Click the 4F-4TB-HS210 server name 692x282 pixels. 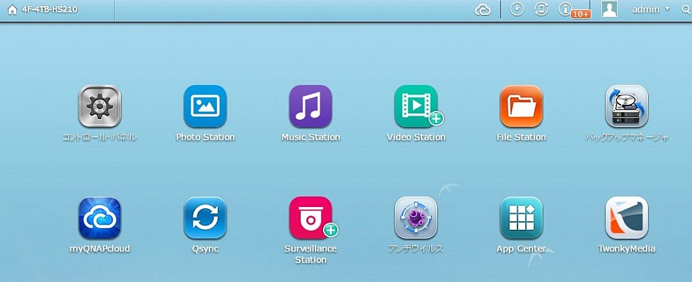coord(50,9)
